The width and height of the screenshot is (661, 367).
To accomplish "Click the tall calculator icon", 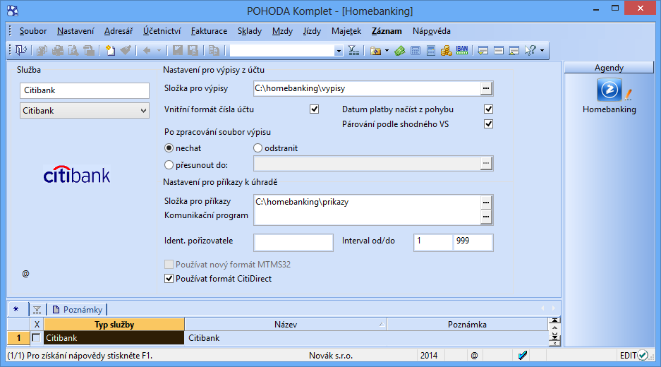I will (430, 51).
